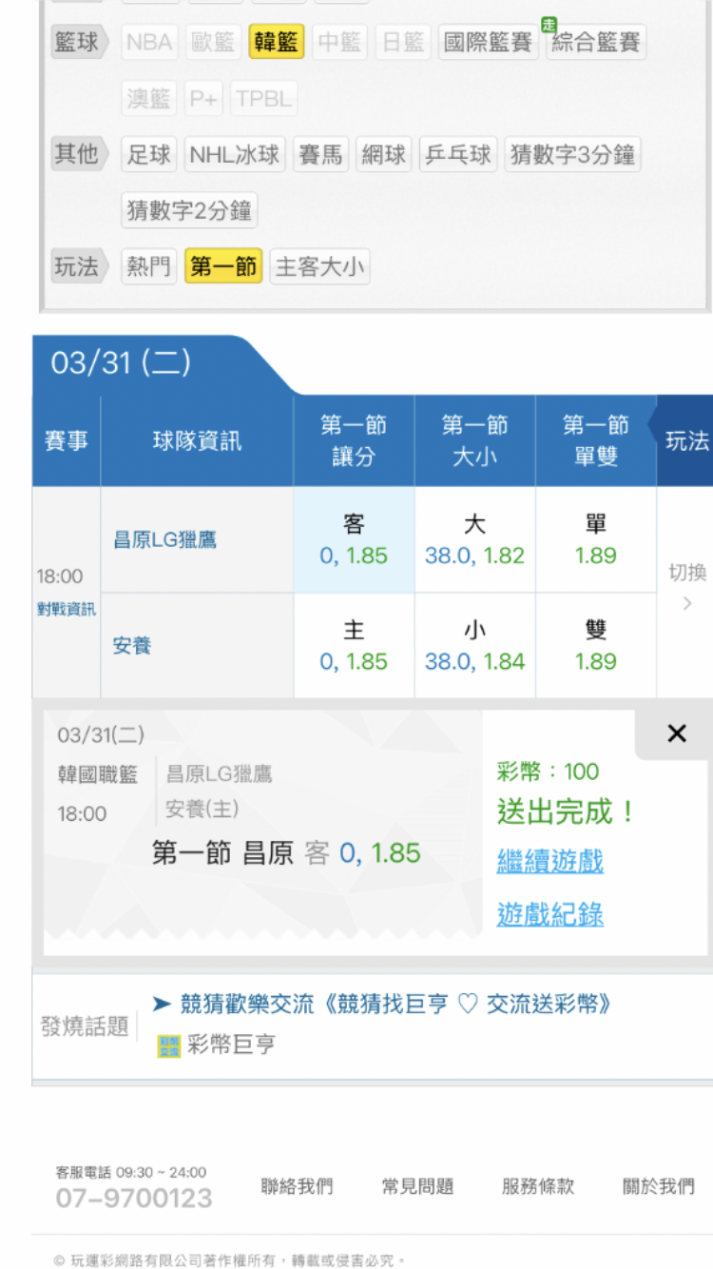Select the NBA basketball filter
The height and width of the screenshot is (1269, 713).
149,42
